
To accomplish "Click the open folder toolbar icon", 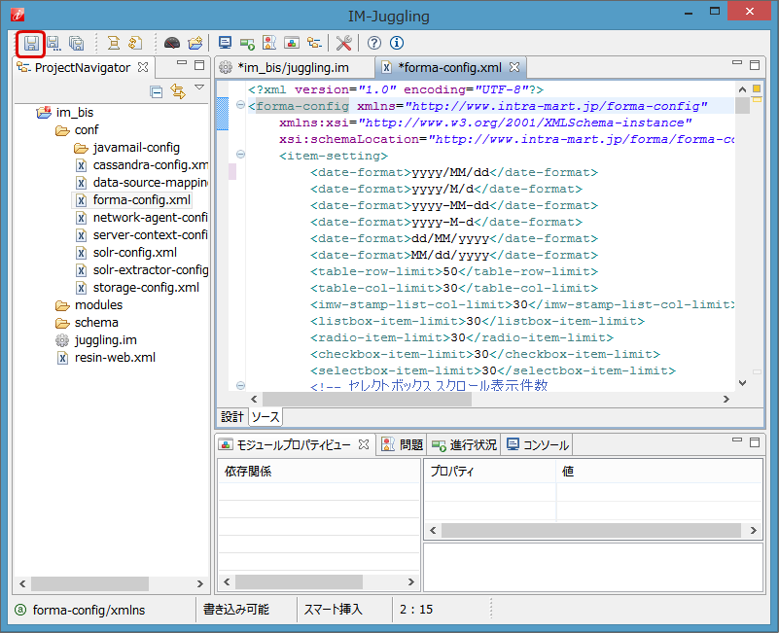I will pyautogui.click(x=195, y=43).
